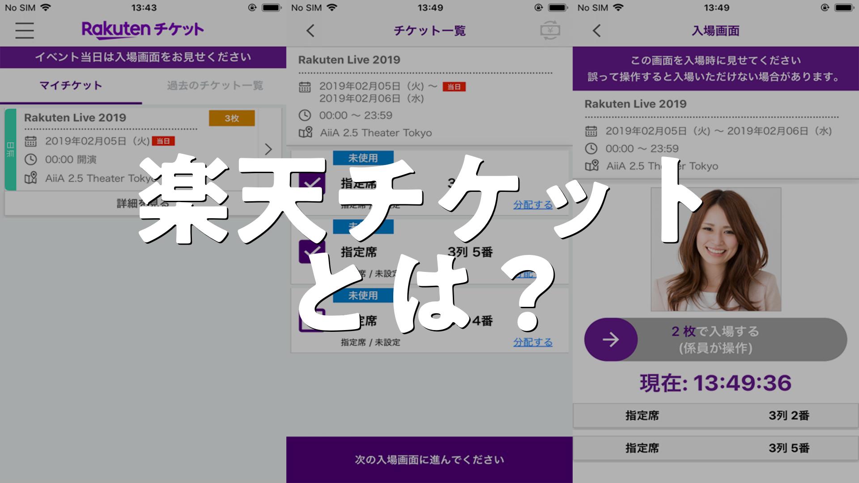The width and height of the screenshot is (859, 483).
Task: Tap the back arrow on チケット一覧 screen
Action: tap(310, 30)
